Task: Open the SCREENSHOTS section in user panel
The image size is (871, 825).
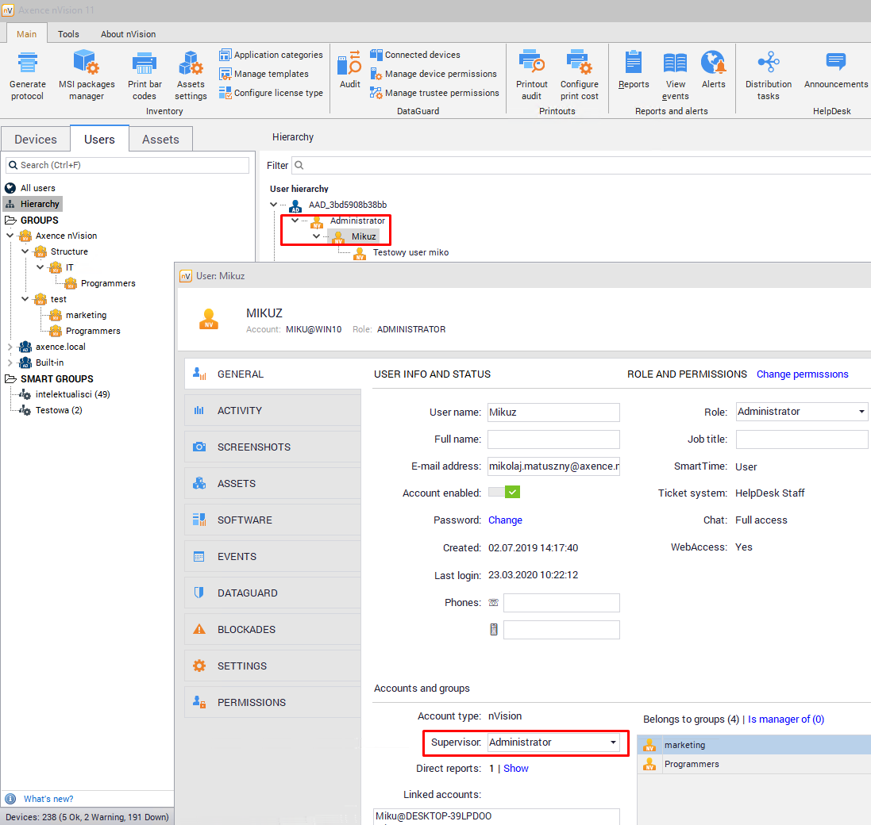Action: [253, 447]
